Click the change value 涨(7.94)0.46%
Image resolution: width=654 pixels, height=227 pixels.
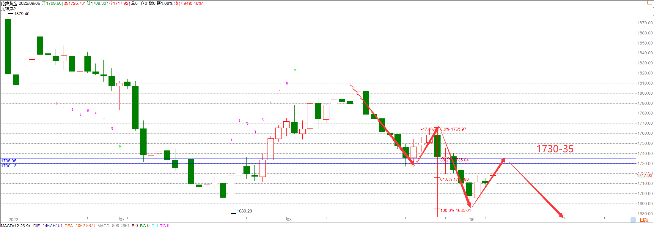189,3
